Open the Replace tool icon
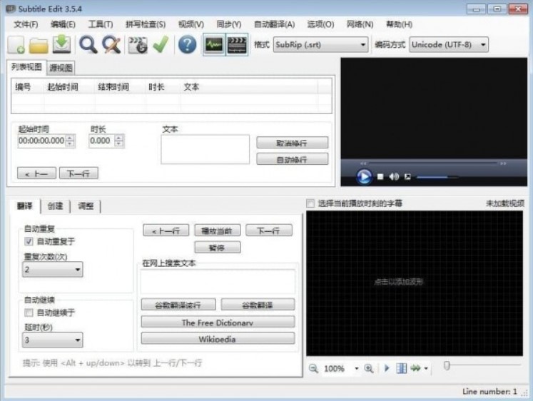 pos(111,45)
